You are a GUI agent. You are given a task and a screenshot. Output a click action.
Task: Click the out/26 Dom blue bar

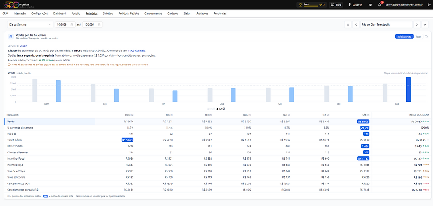point(58,91)
